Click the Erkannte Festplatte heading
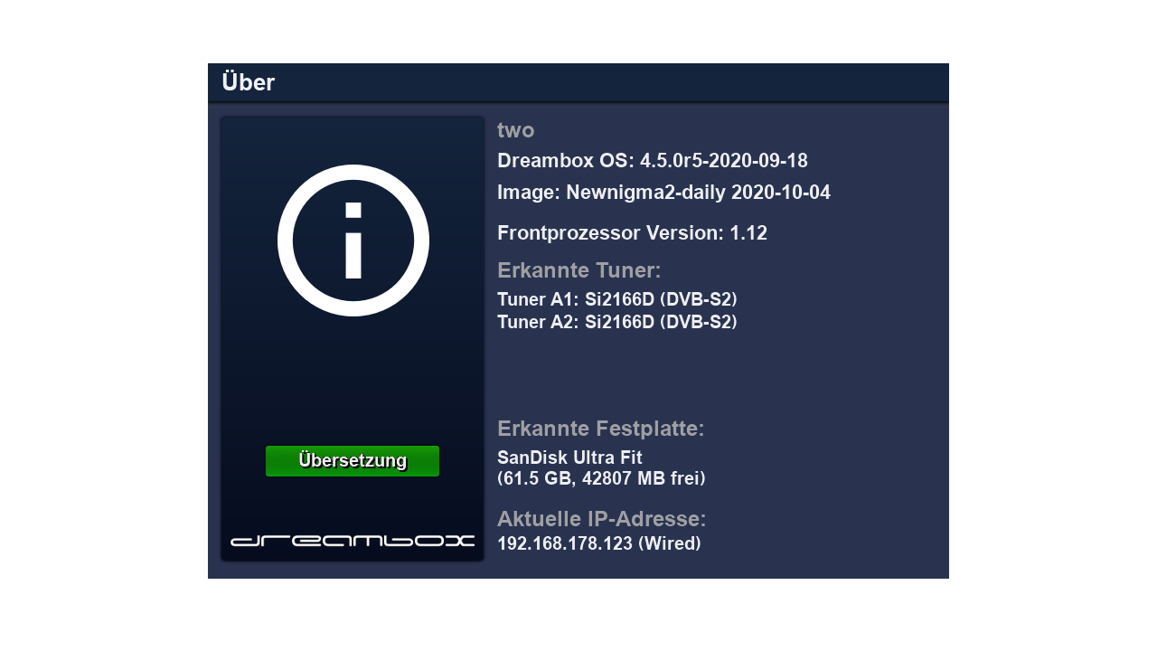Image resolution: width=1157 pixels, height=651 pixels. 600,429
